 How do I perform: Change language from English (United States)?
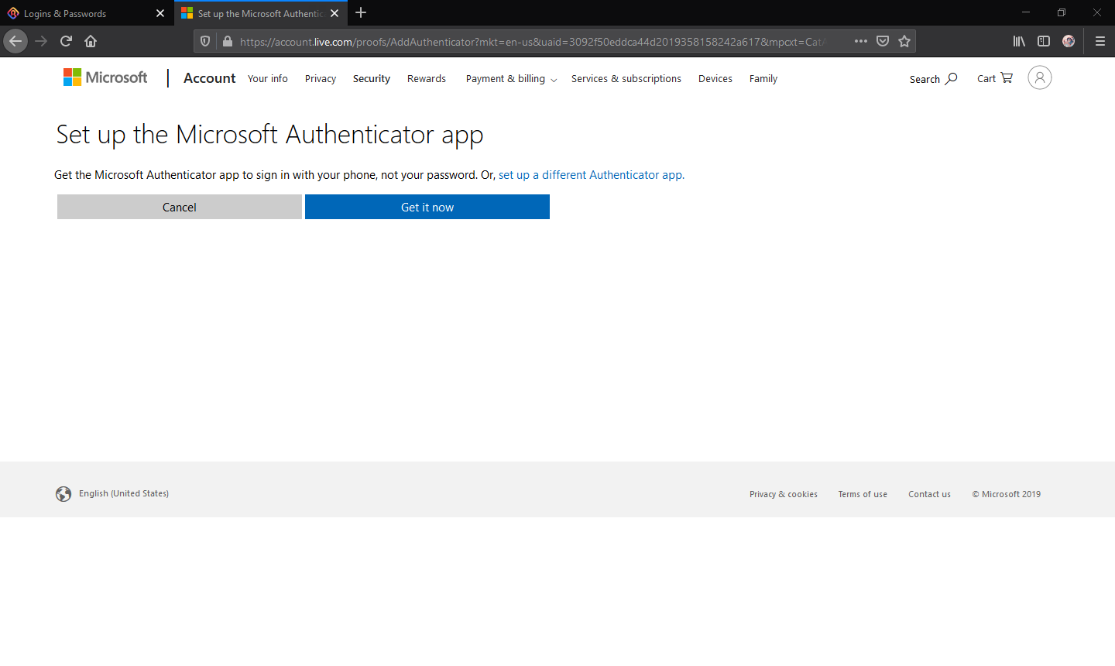(124, 493)
